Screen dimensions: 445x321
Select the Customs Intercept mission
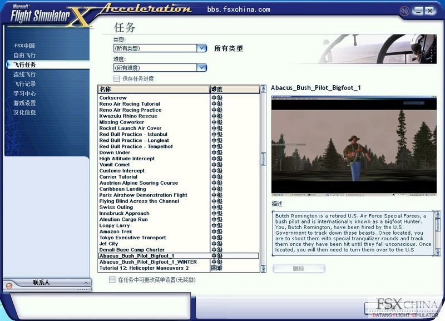122,171
